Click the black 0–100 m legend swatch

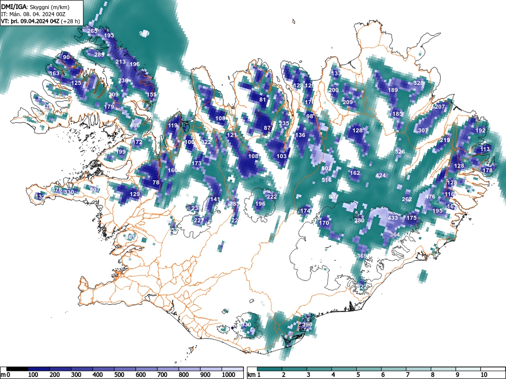[x=17, y=369]
